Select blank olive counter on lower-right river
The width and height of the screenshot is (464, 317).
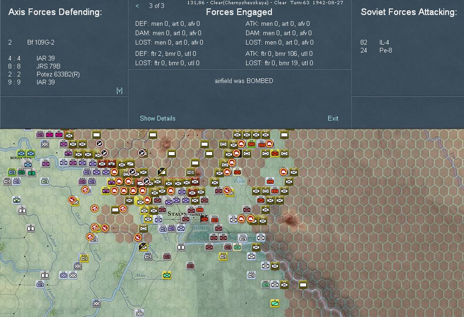point(303,285)
